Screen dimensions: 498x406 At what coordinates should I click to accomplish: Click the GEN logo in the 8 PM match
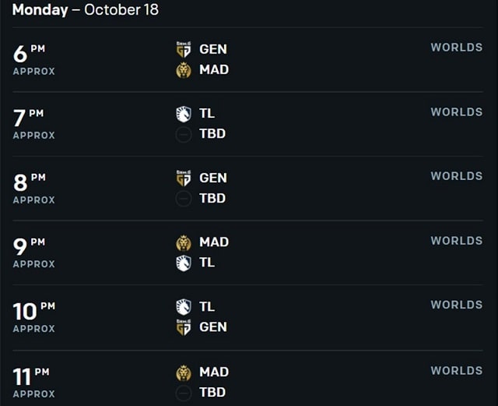pyautogui.click(x=184, y=178)
